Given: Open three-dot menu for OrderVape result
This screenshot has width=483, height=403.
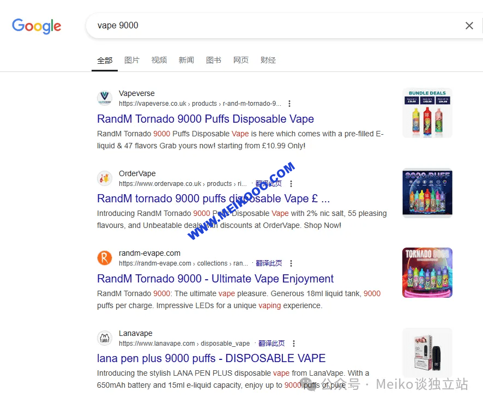Looking at the screenshot, I should pos(291,184).
